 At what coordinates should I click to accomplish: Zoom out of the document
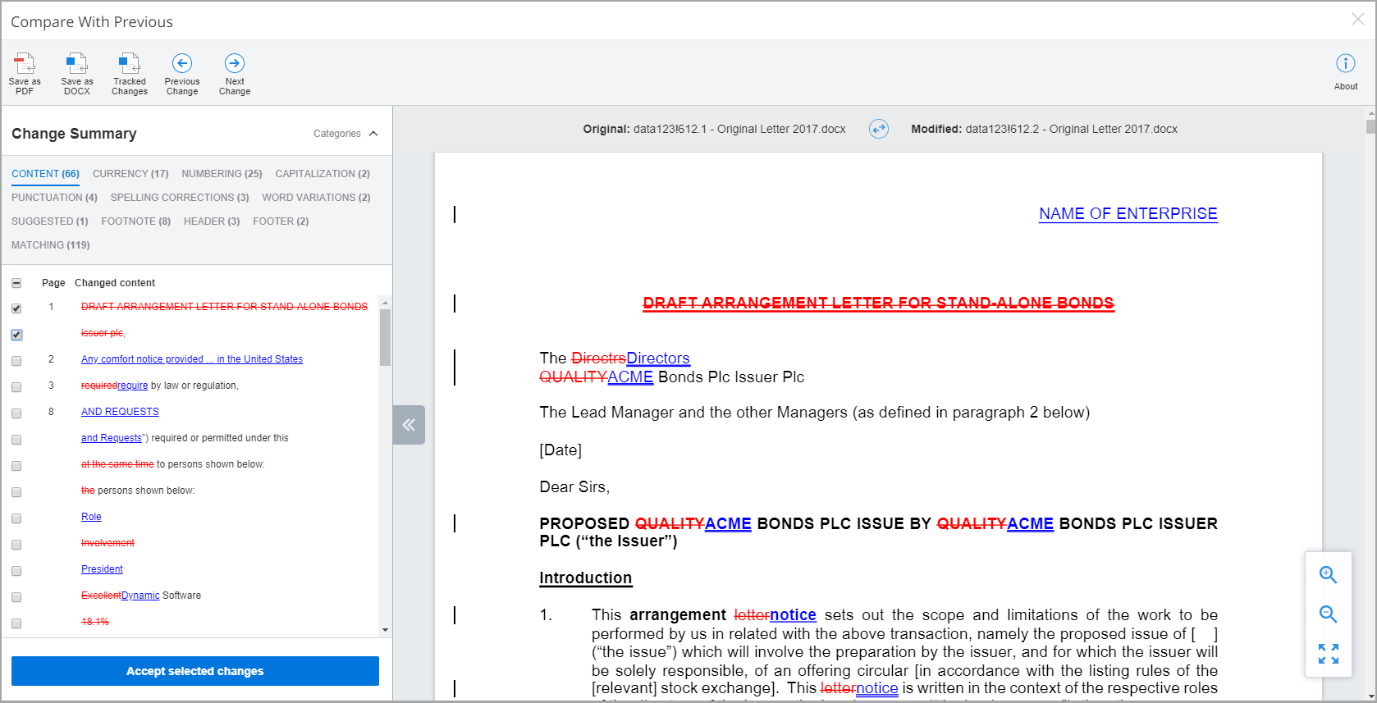pos(1328,614)
